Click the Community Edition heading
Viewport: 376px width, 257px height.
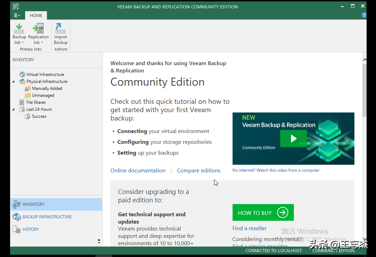(x=157, y=82)
